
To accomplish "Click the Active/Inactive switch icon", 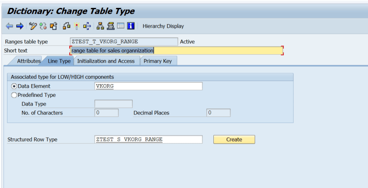I will coord(43,26).
